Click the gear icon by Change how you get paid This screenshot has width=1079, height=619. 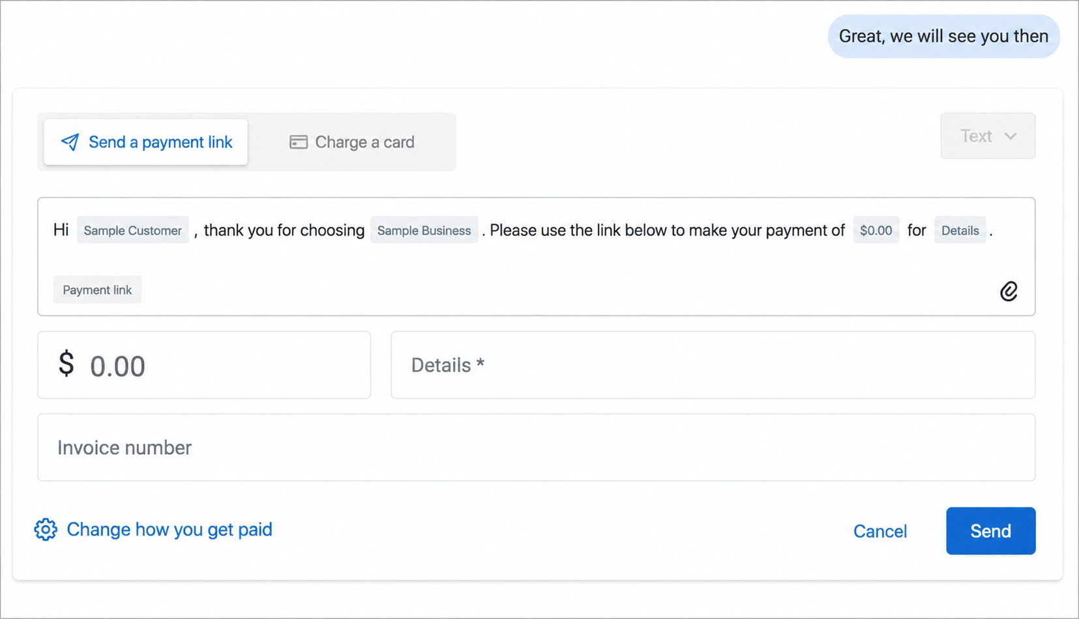point(46,530)
